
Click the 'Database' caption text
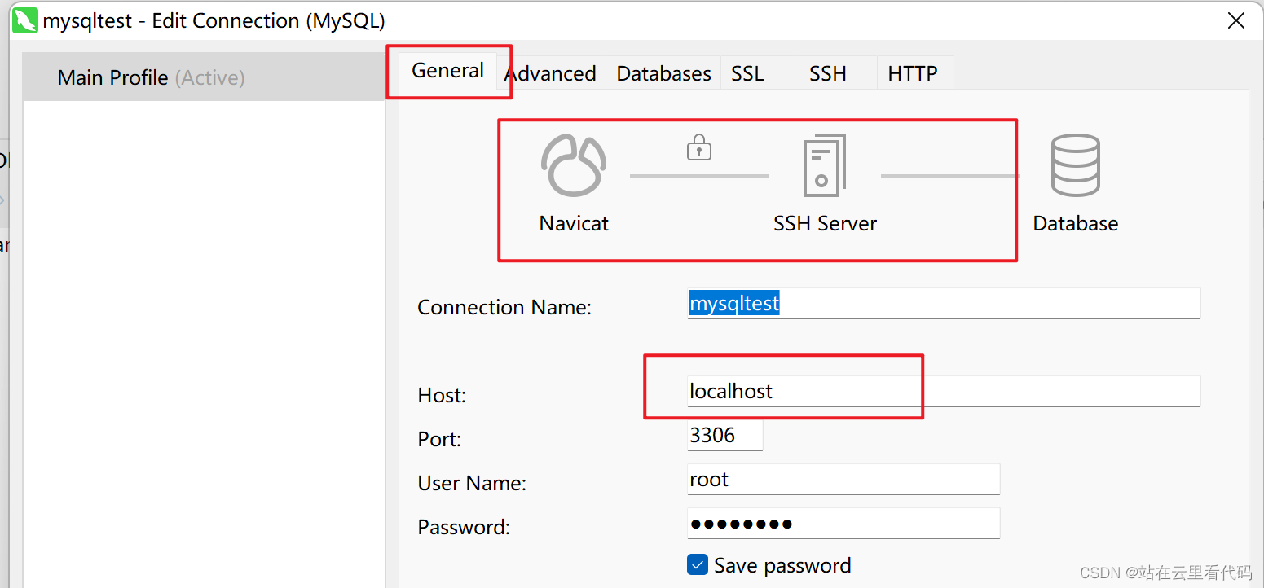(1075, 223)
